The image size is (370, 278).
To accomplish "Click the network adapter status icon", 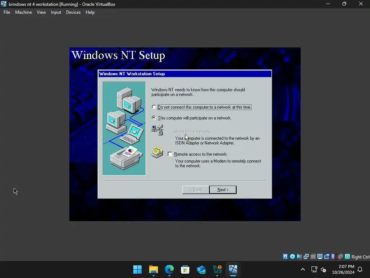I will [306, 257].
